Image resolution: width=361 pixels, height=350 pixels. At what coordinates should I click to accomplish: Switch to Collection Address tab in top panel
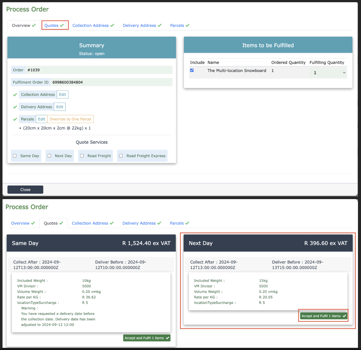(93, 25)
